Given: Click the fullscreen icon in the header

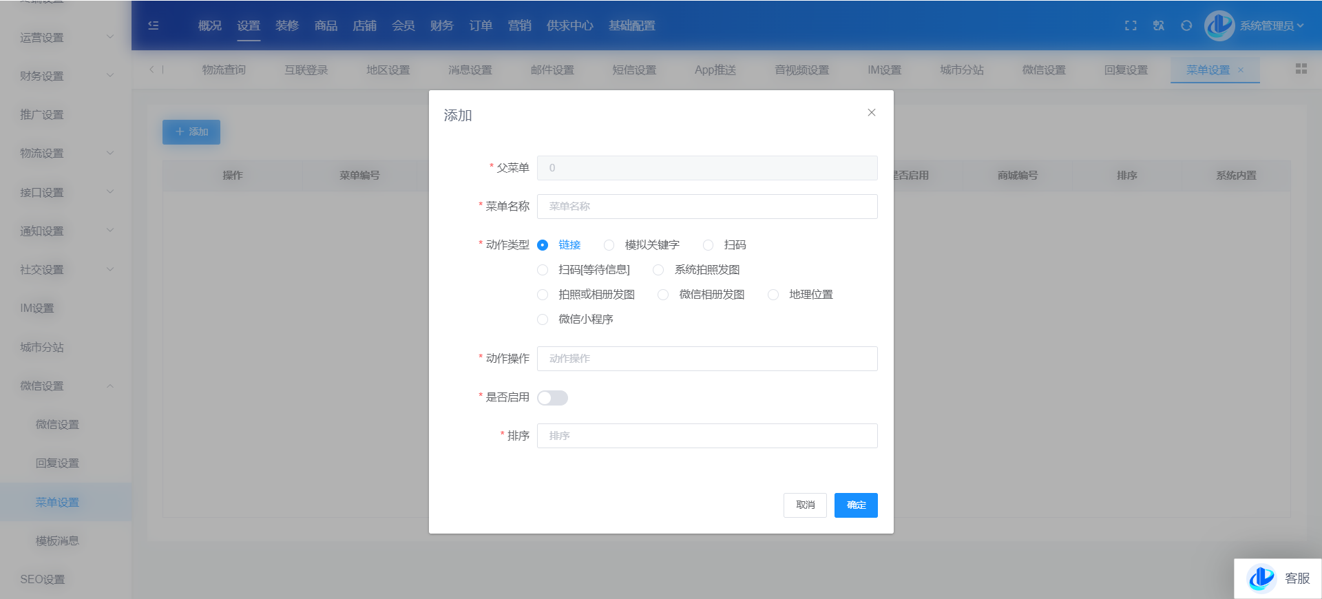Looking at the screenshot, I should (1131, 25).
